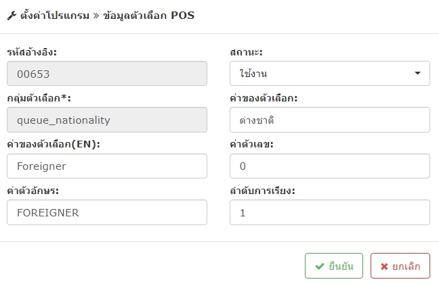Click the green checkmark icon on ยืนยัน
The image size is (439, 284).
coord(320,266)
